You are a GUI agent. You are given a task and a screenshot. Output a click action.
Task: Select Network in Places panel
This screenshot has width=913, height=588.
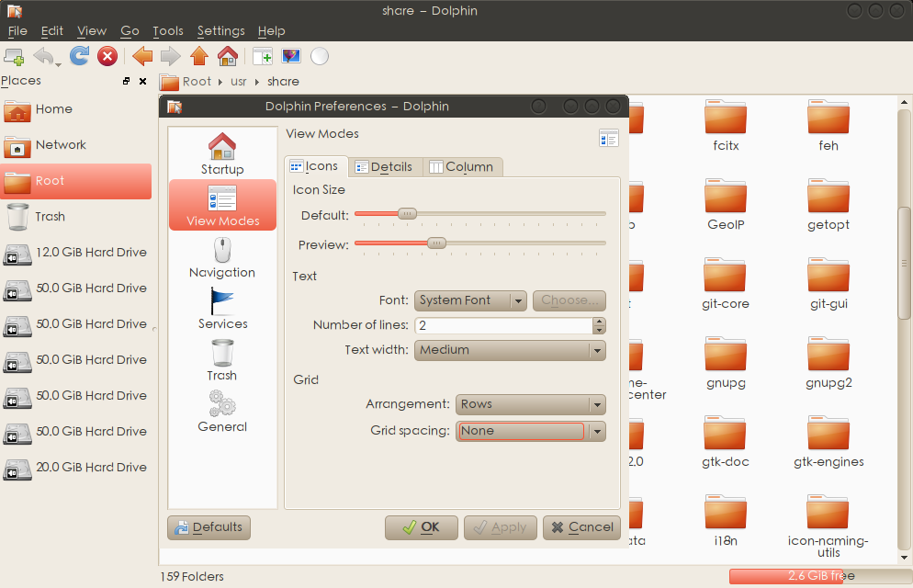[x=75, y=145]
